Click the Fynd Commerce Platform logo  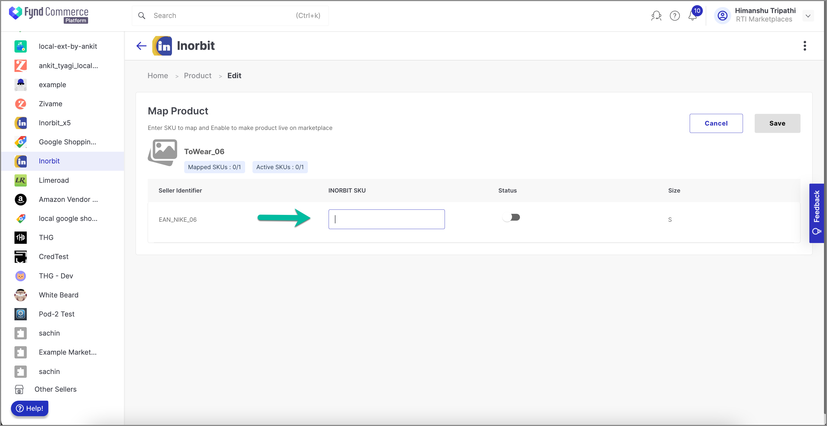(x=49, y=15)
